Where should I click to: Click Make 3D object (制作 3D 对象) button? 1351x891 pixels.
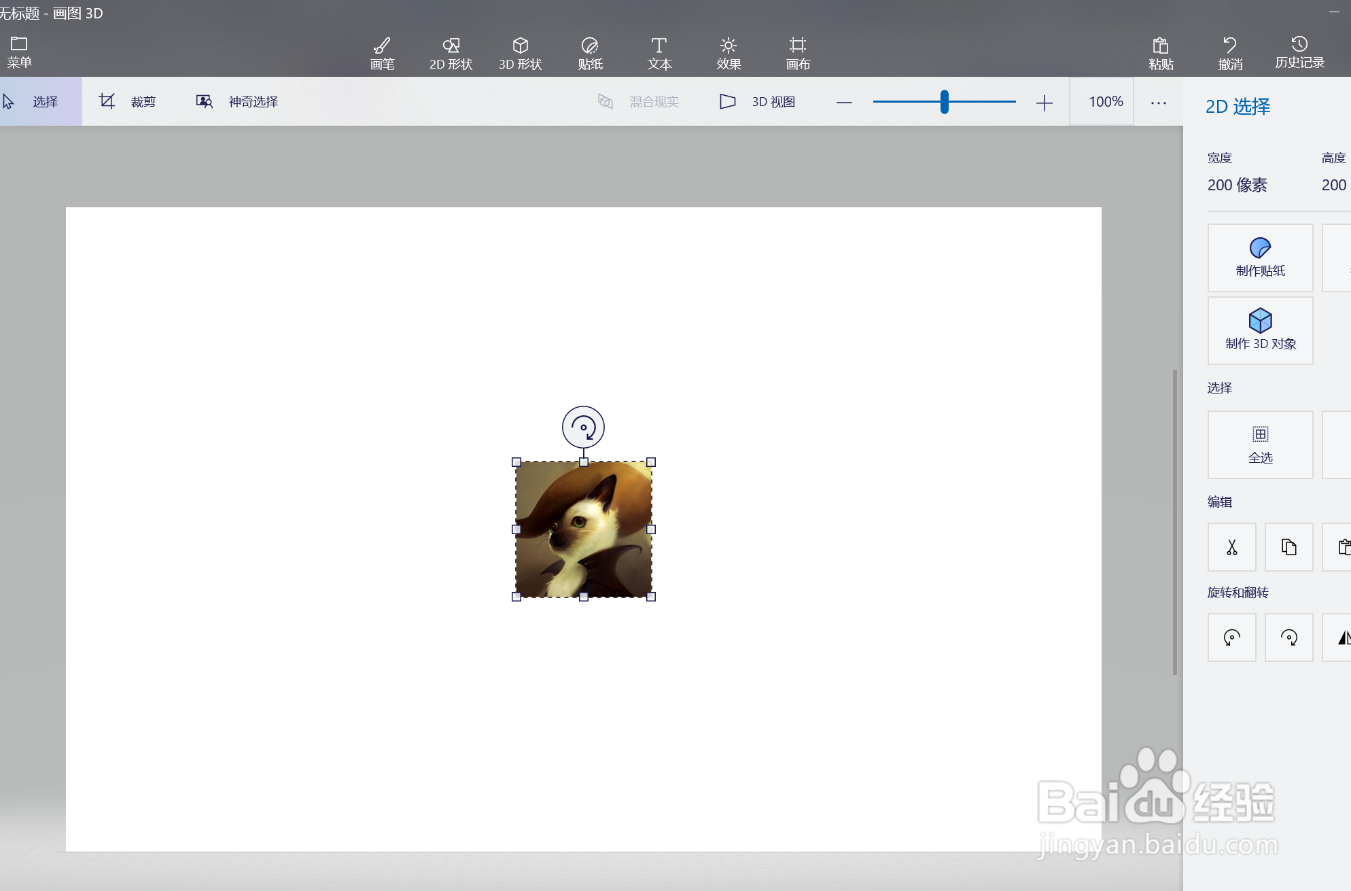click(1260, 330)
